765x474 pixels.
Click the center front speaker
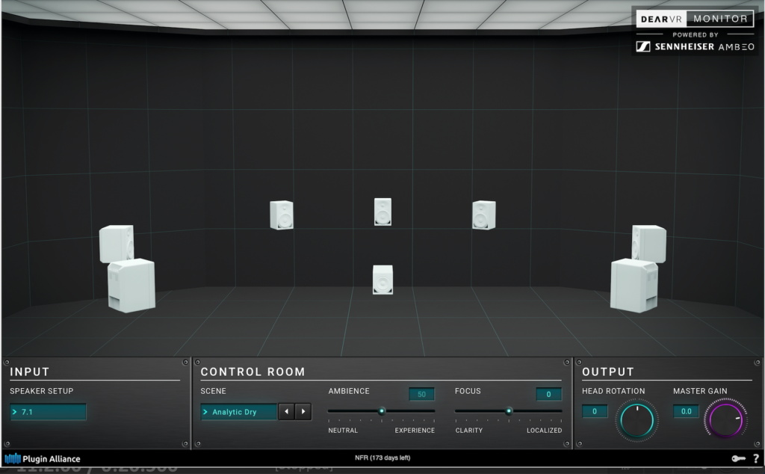tap(382, 212)
